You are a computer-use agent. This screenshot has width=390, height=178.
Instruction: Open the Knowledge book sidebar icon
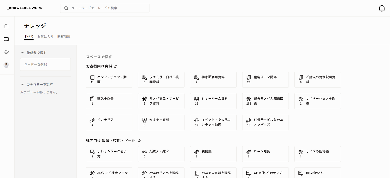click(6, 39)
